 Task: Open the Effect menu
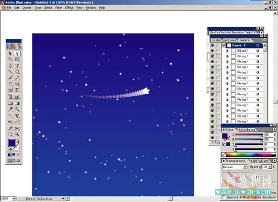tap(69, 8)
